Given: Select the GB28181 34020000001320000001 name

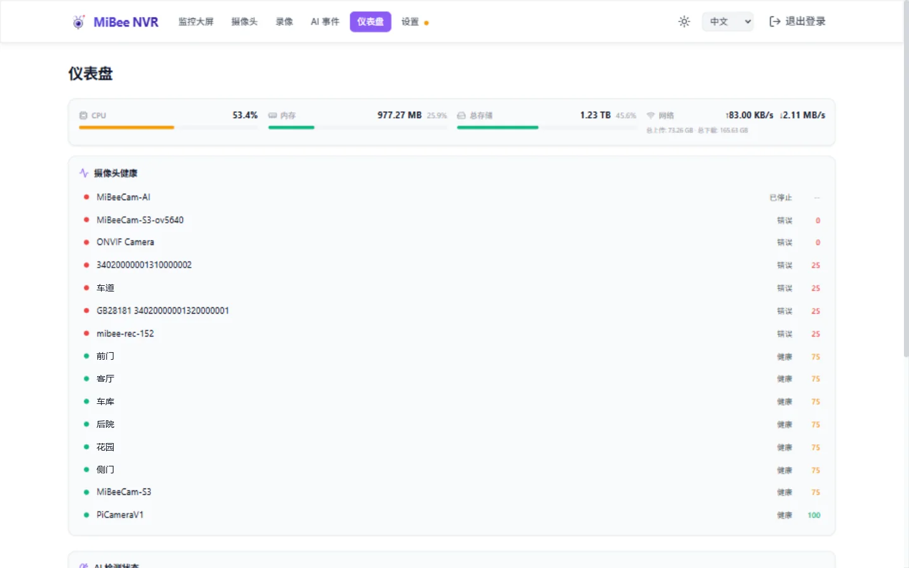Looking at the screenshot, I should coord(163,311).
